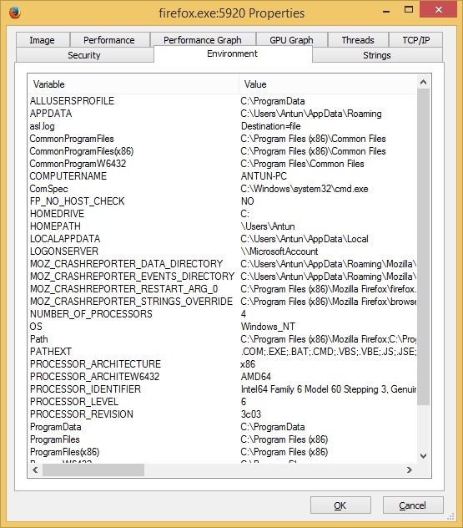Click vertical scrollbar up arrow

423,82
